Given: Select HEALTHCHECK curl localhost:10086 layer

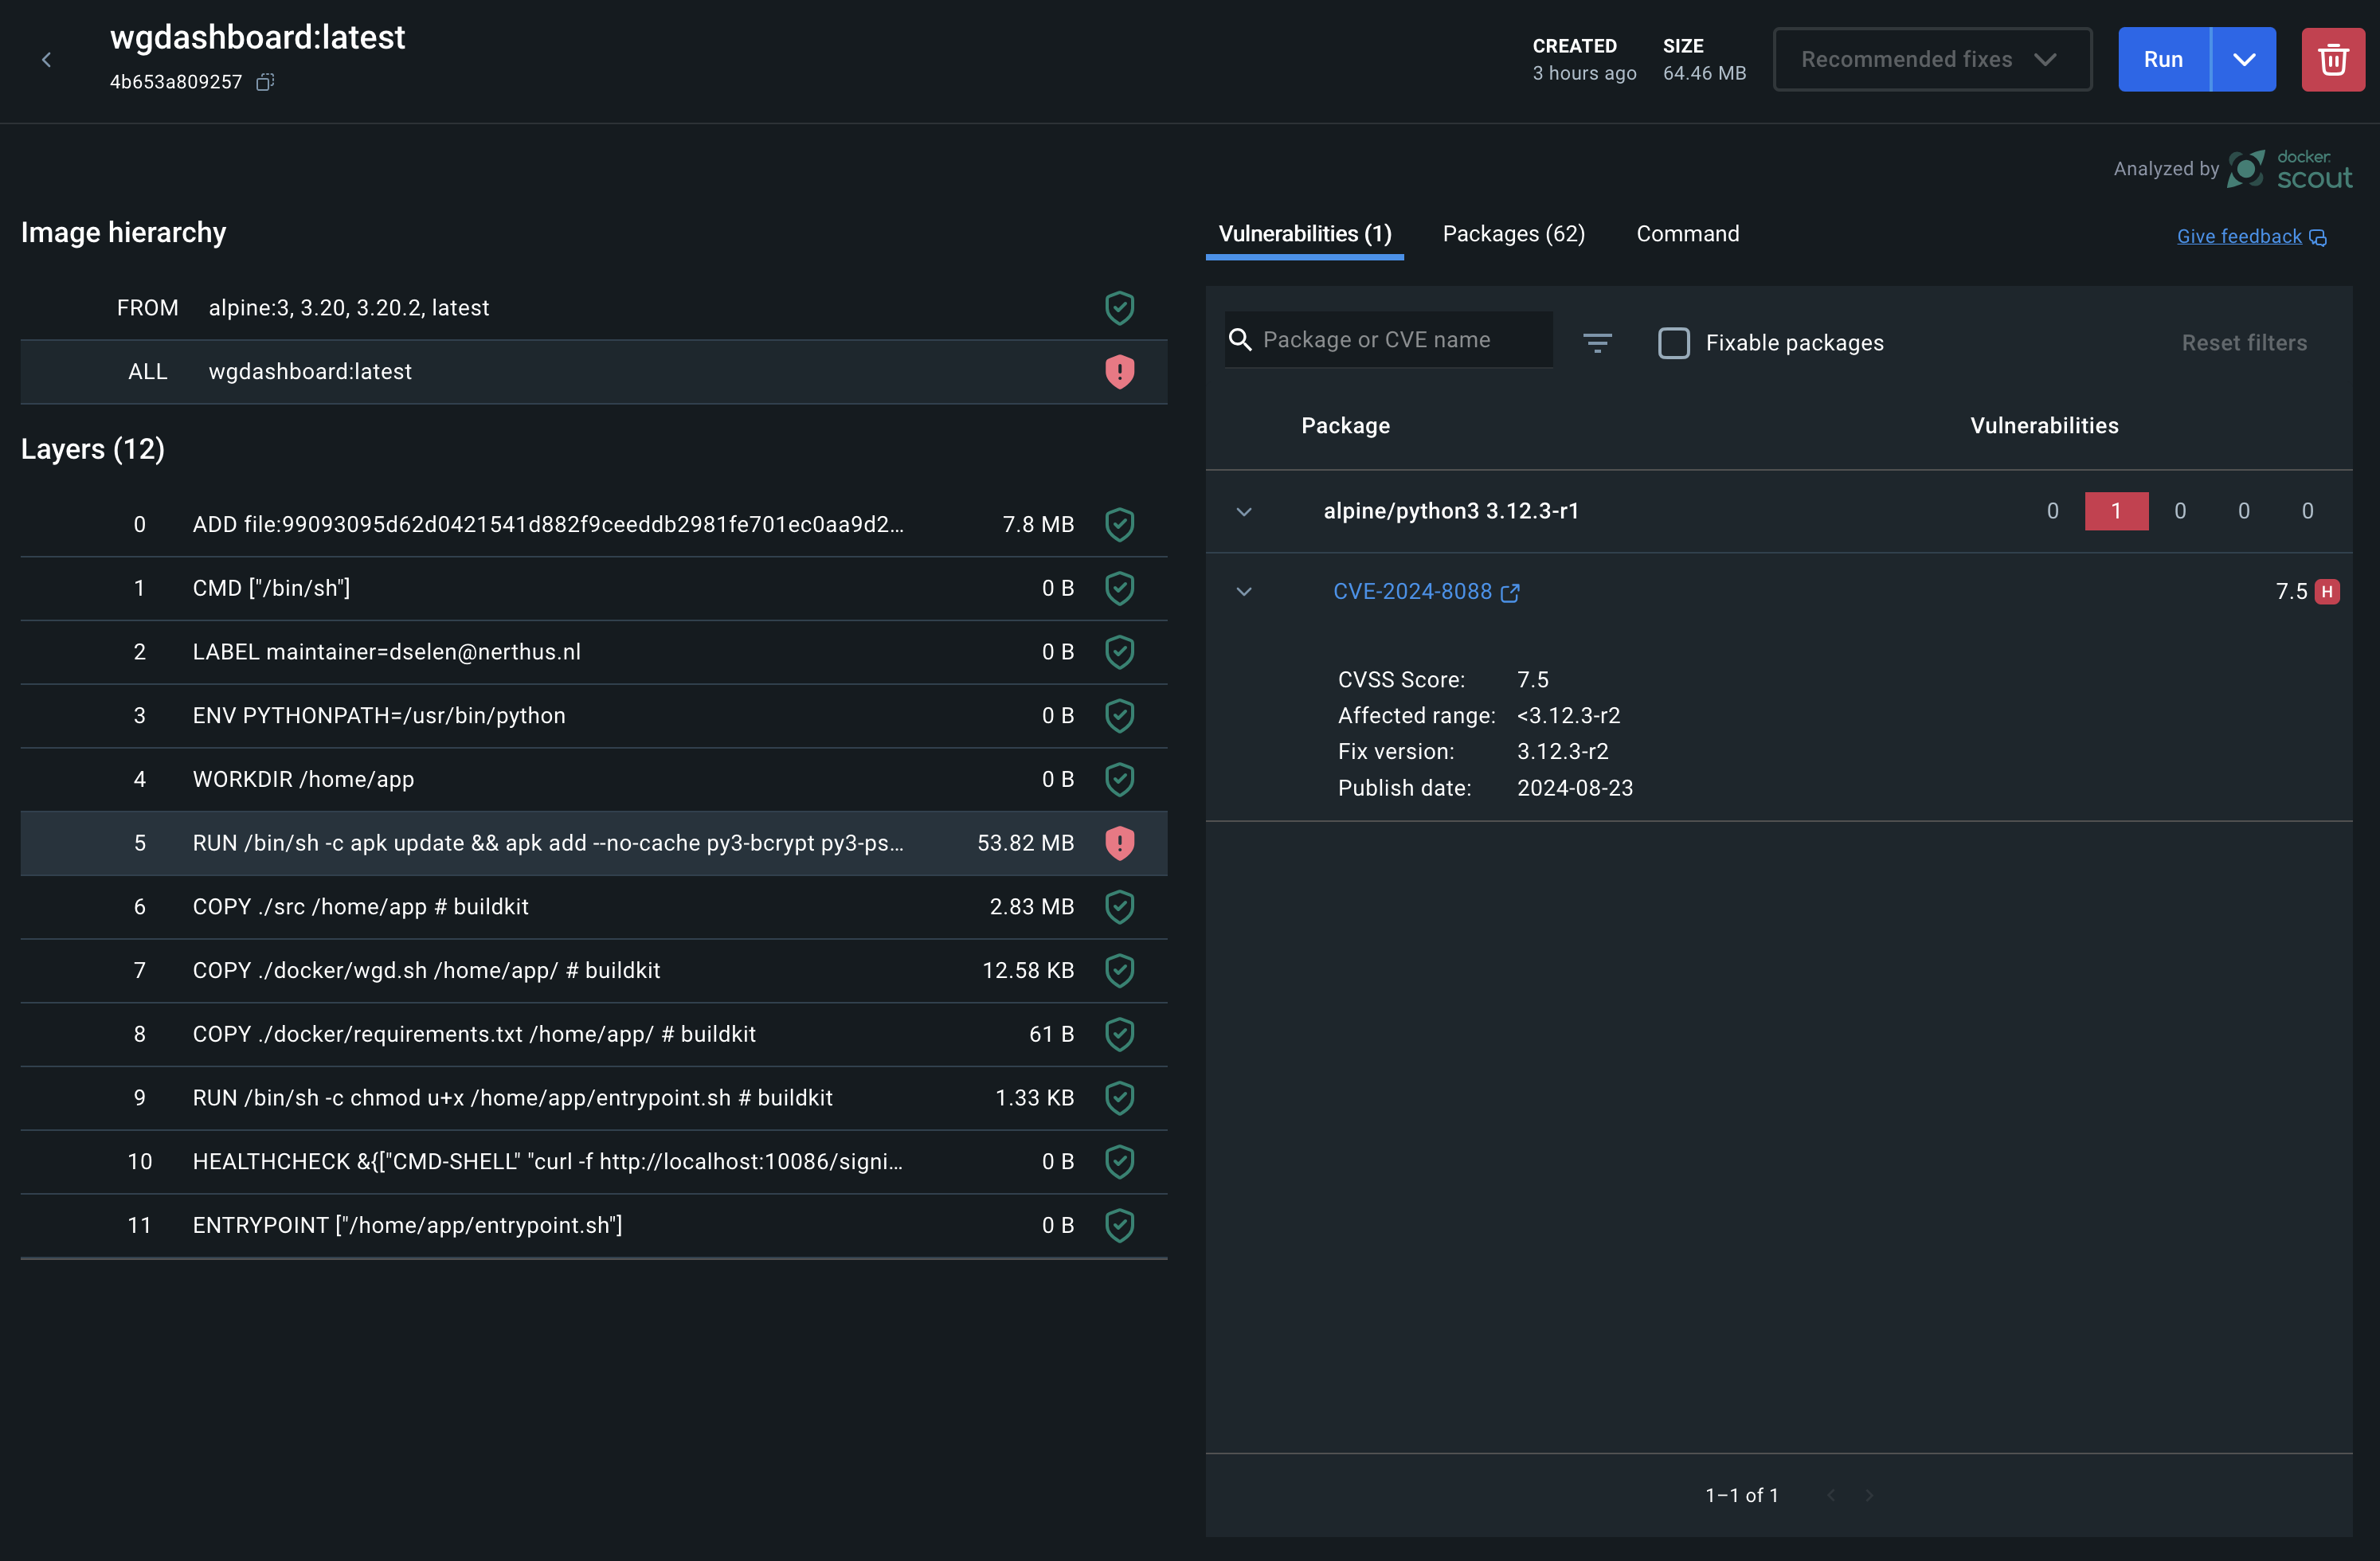Looking at the screenshot, I should (594, 1162).
